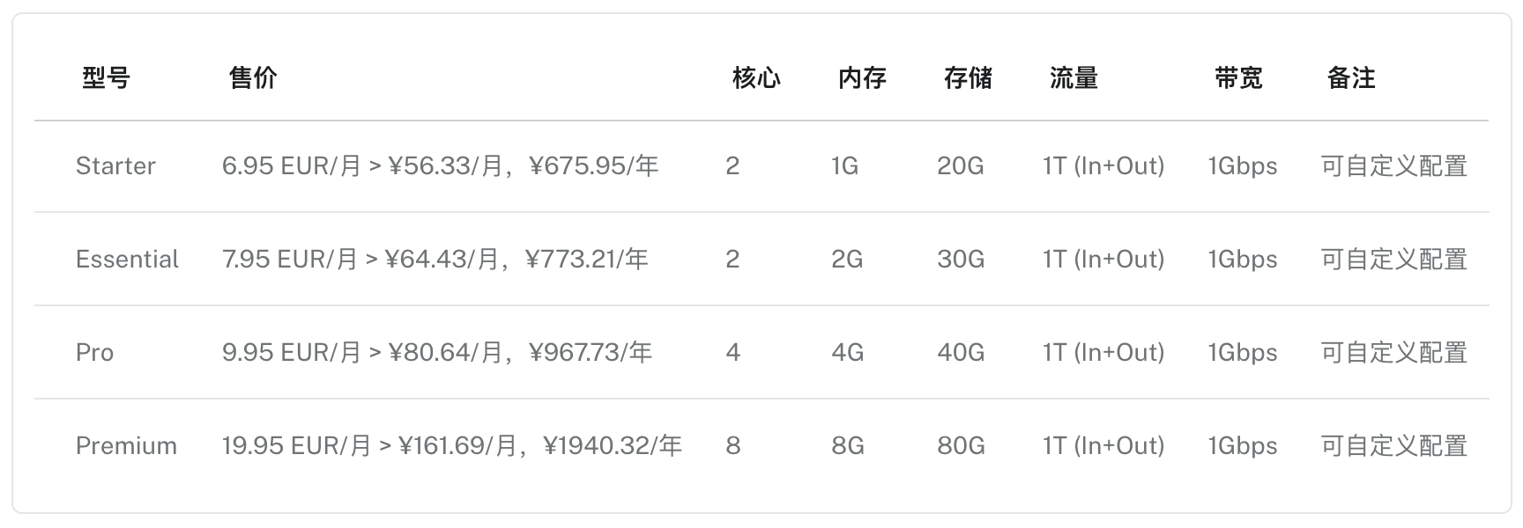
Task: Click the 核心 column header
Action: (756, 78)
